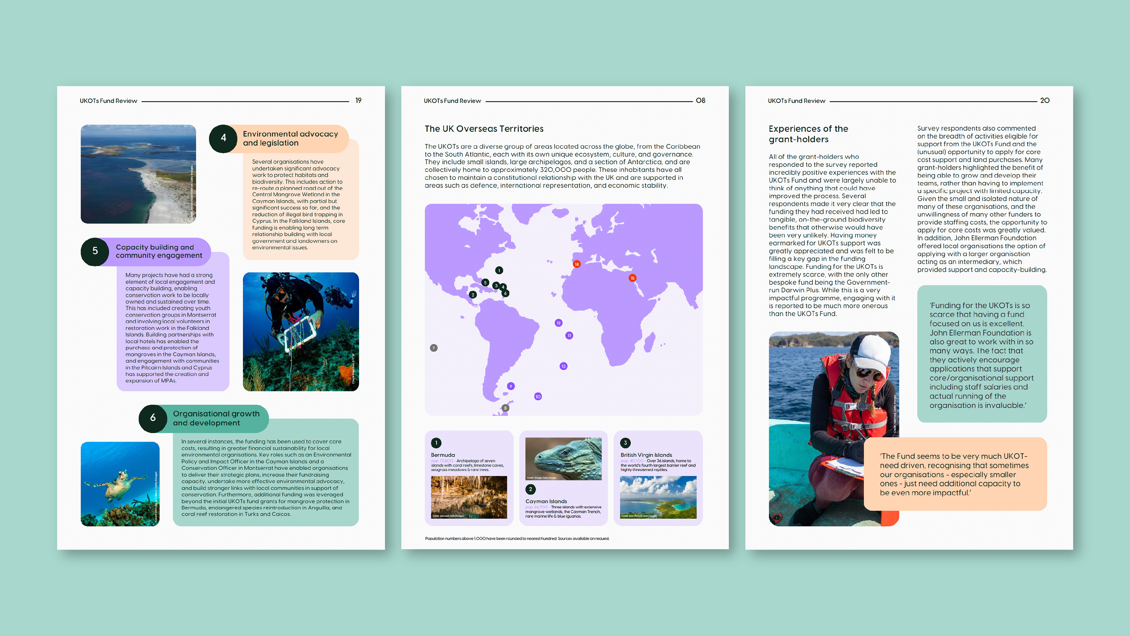Click paragraph beginning 'All of the grant-holders who'
1130x636 pixels.
tap(832, 235)
